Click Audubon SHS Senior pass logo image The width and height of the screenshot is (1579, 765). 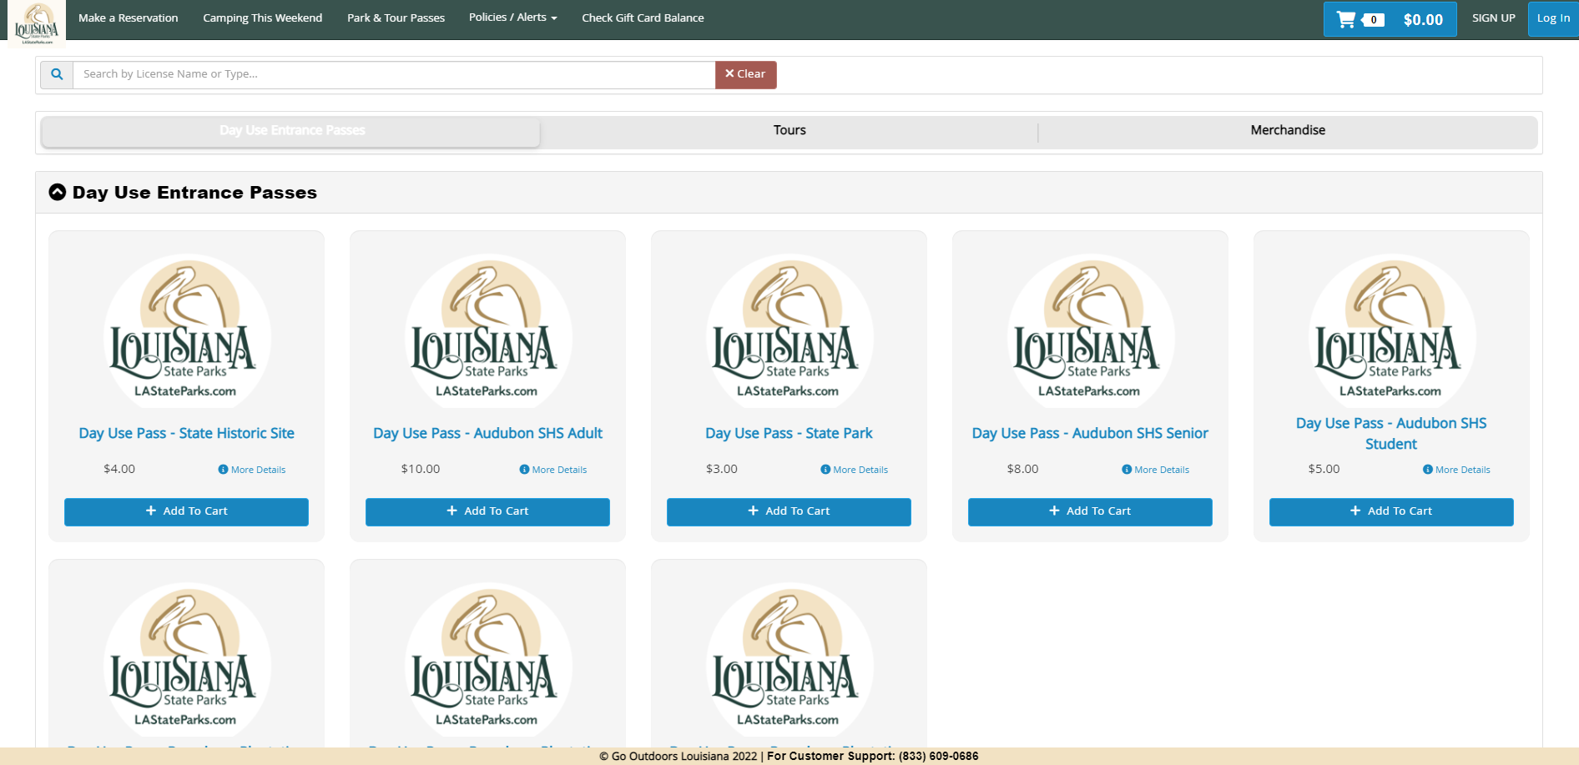point(1091,332)
